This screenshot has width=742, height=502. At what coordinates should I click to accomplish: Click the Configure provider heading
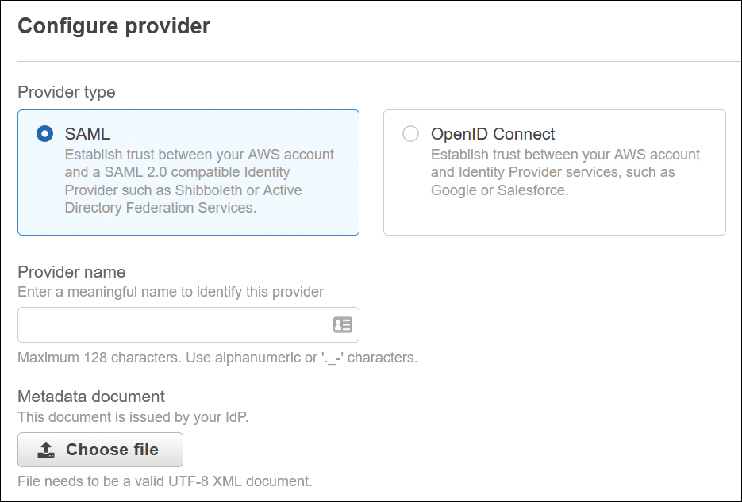pyautogui.click(x=114, y=26)
